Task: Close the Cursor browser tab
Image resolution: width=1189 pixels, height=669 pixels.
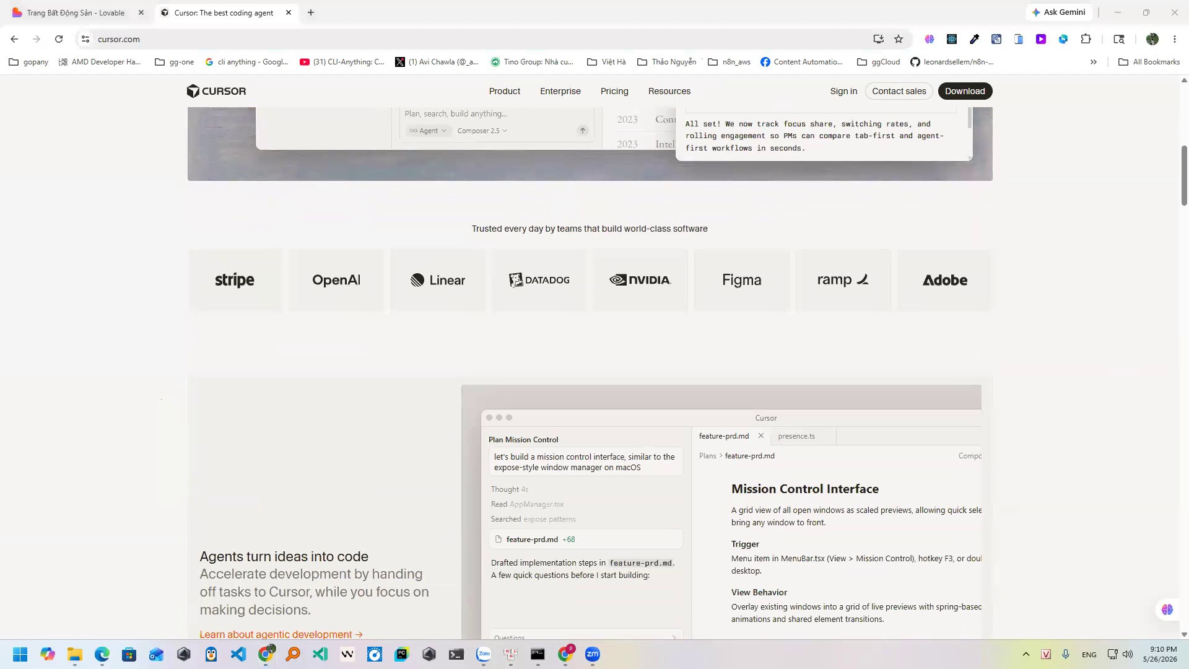Action: 289,12
